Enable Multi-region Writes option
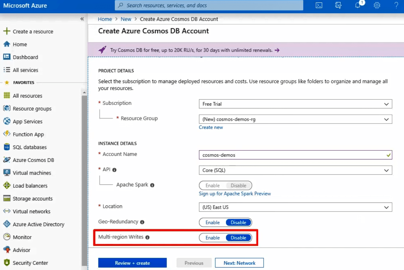 (213, 238)
